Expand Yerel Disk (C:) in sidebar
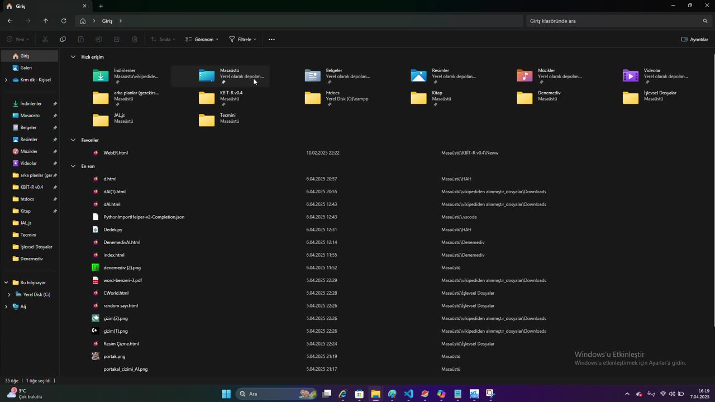 click(9, 294)
